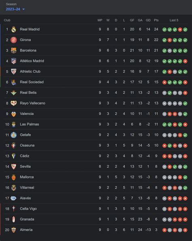Click the Real Madrid crest icon
192x241 pixels.
[14, 29]
